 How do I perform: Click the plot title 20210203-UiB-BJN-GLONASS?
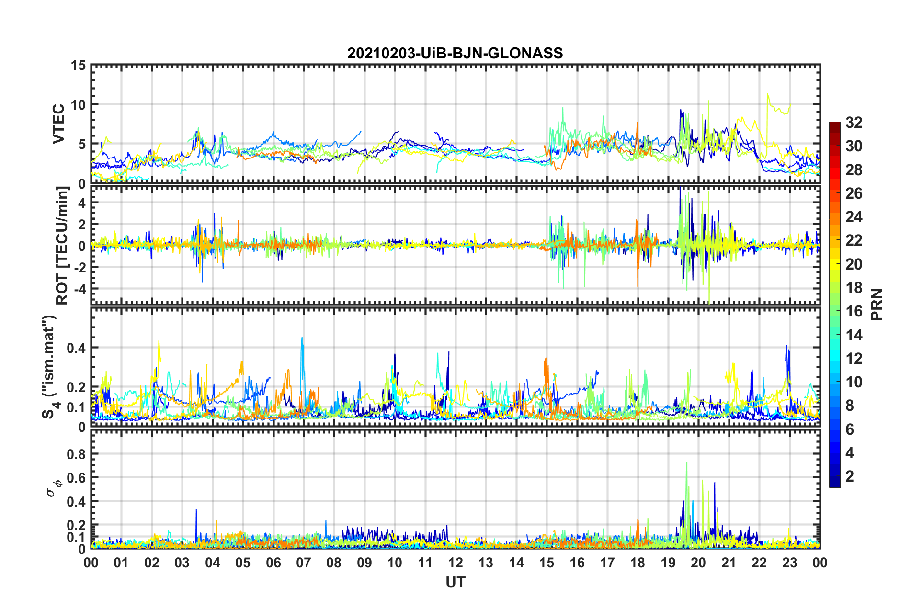click(455, 53)
